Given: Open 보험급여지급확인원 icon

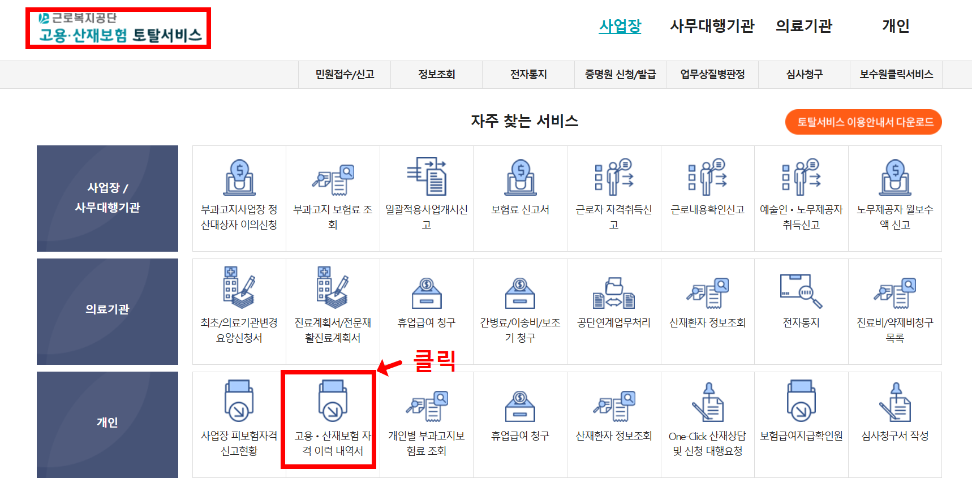Looking at the screenshot, I should pos(801,400).
